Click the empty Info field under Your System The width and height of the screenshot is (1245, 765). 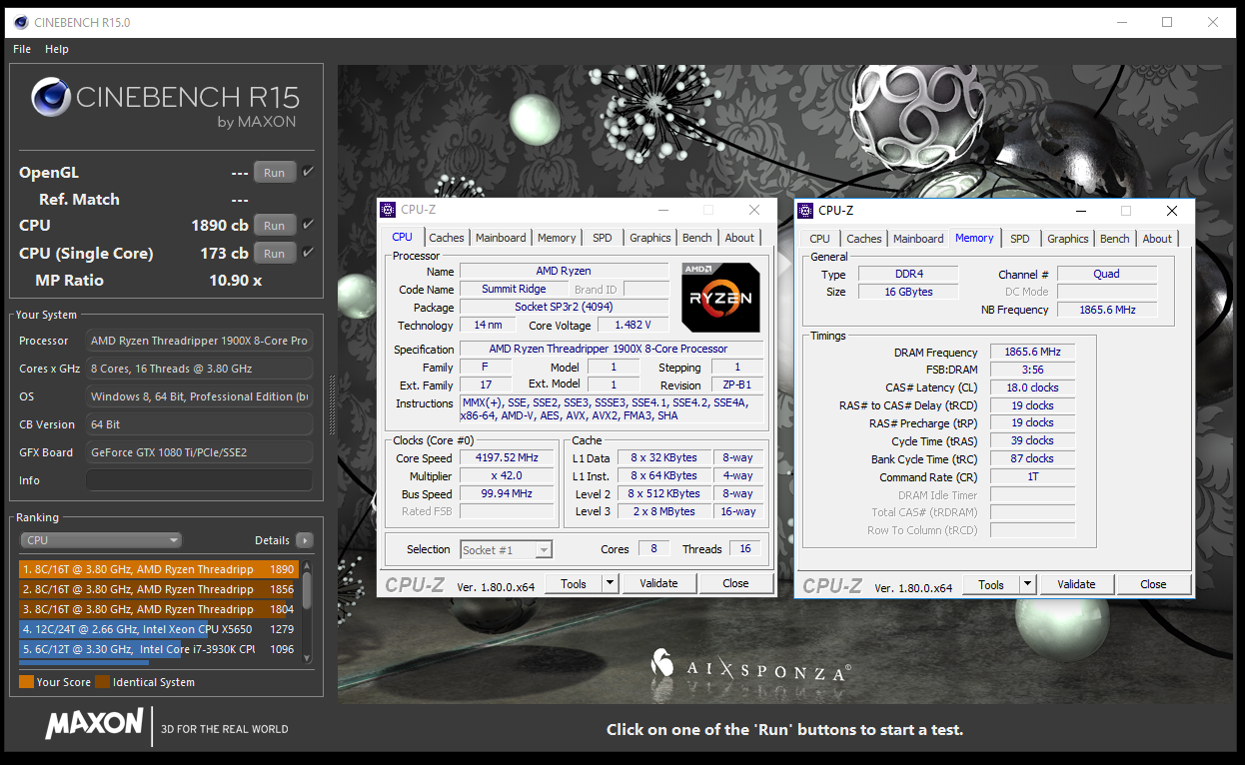coord(199,480)
